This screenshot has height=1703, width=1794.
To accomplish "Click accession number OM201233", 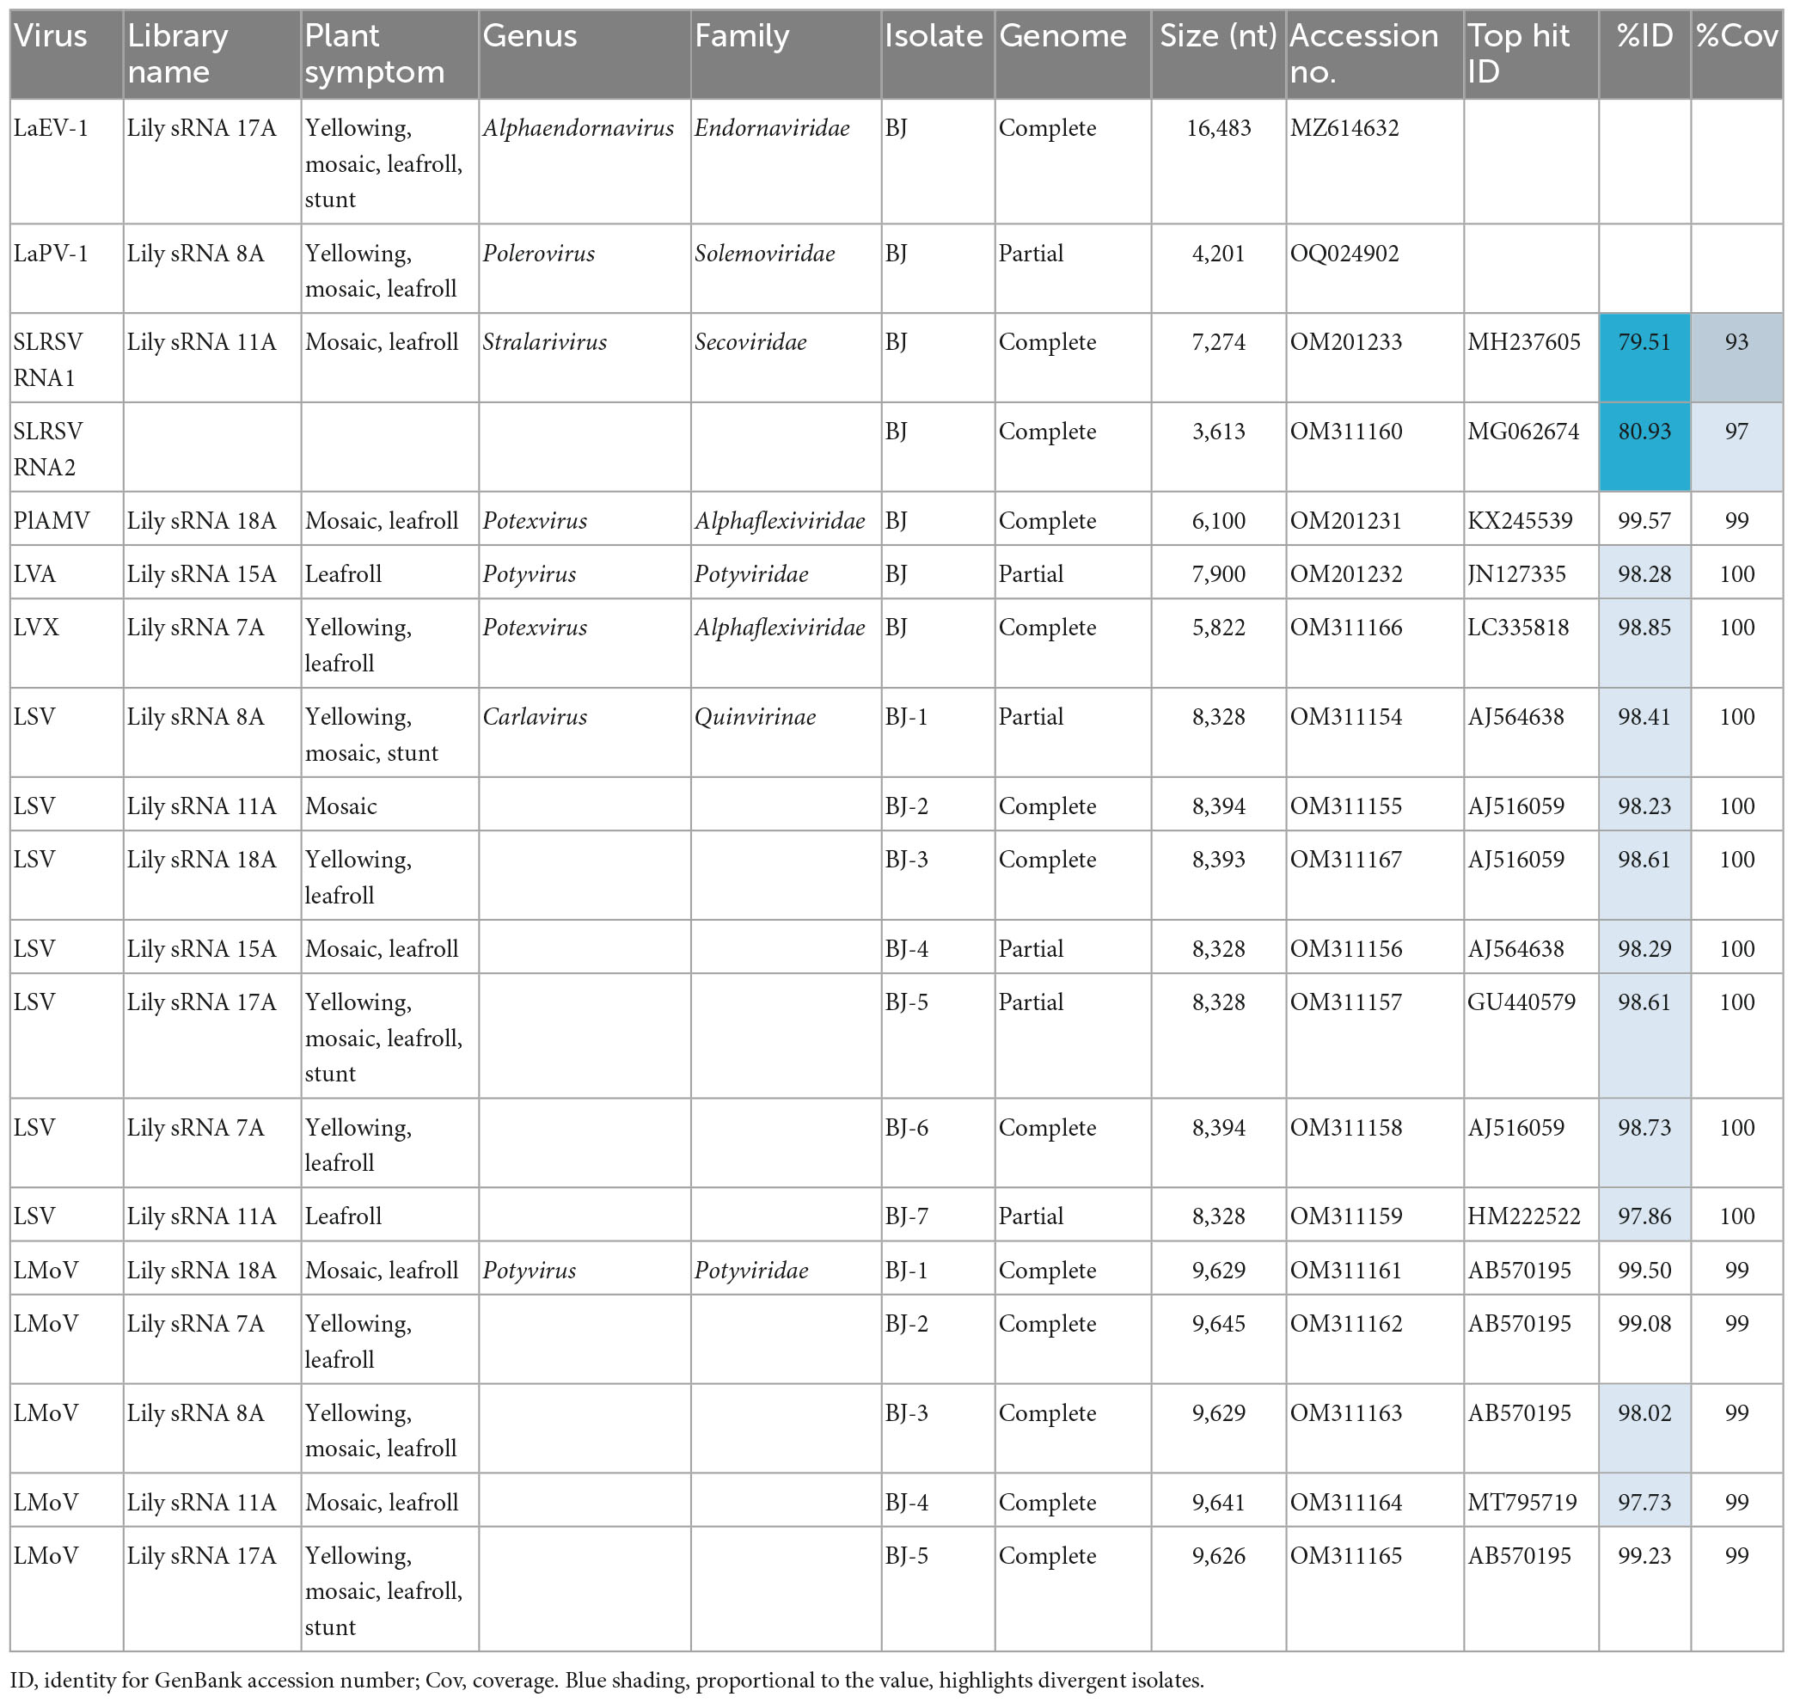I will tap(1345, 342).
